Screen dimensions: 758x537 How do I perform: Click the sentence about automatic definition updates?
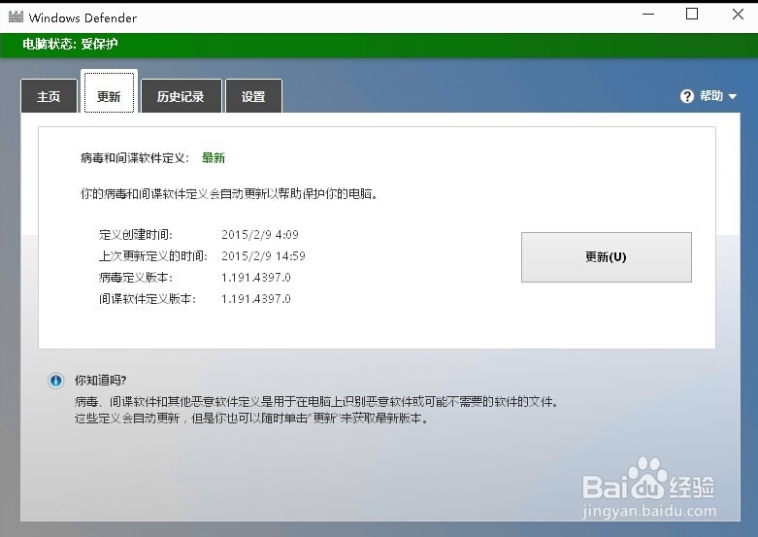pyautogui.click(x=229, y=194)
